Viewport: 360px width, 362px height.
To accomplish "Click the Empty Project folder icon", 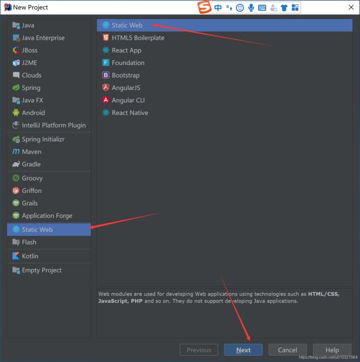I will (x=16, y=270).
